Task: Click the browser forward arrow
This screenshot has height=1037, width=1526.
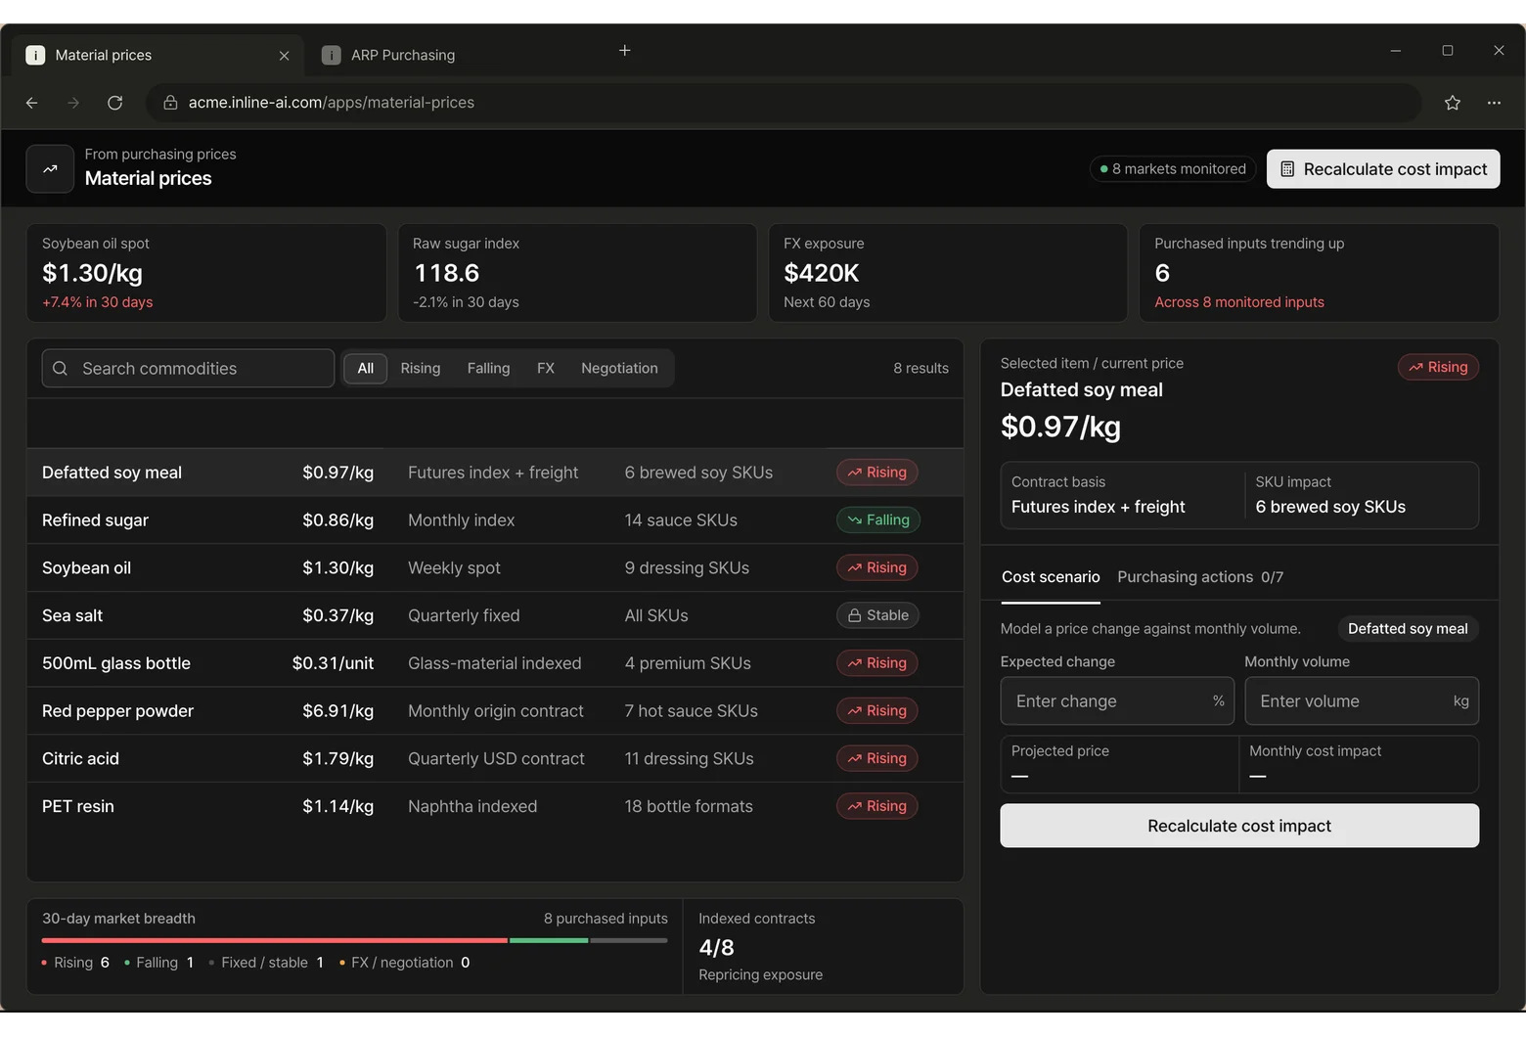Action: 73,103
